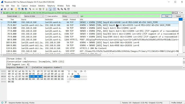Screen dimensions: 185x104
Task: Open the Help menu
Action: (74, 6)
